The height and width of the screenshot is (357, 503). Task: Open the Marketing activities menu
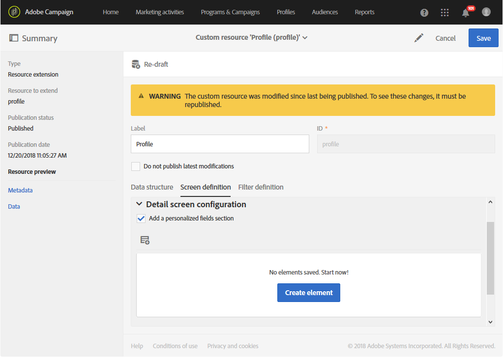[x=160, y=12]
